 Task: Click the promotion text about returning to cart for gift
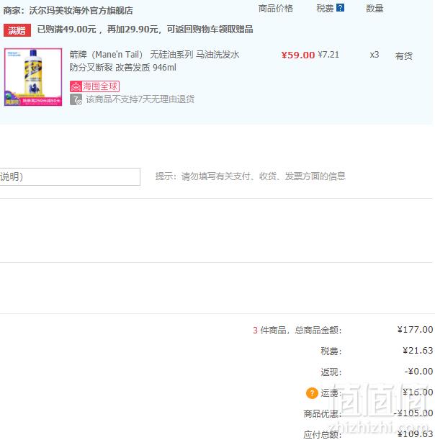pyautogui.click(x=145, y=30)
